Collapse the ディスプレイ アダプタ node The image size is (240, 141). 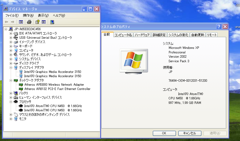[x=11, y=68]
